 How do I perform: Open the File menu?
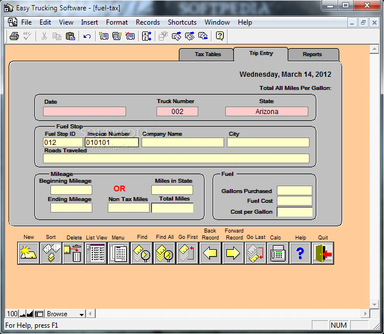(x=26, y=22)
